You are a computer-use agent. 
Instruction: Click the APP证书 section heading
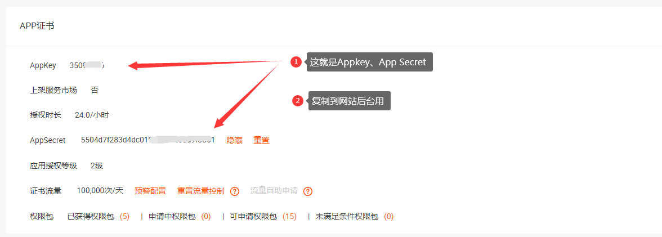click(x=37, y=26)
